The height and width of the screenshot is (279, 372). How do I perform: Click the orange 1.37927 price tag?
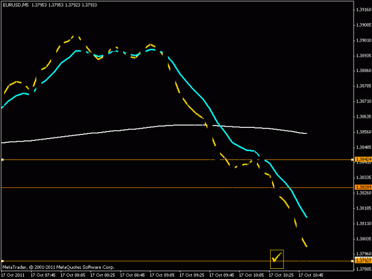point(363,261)
